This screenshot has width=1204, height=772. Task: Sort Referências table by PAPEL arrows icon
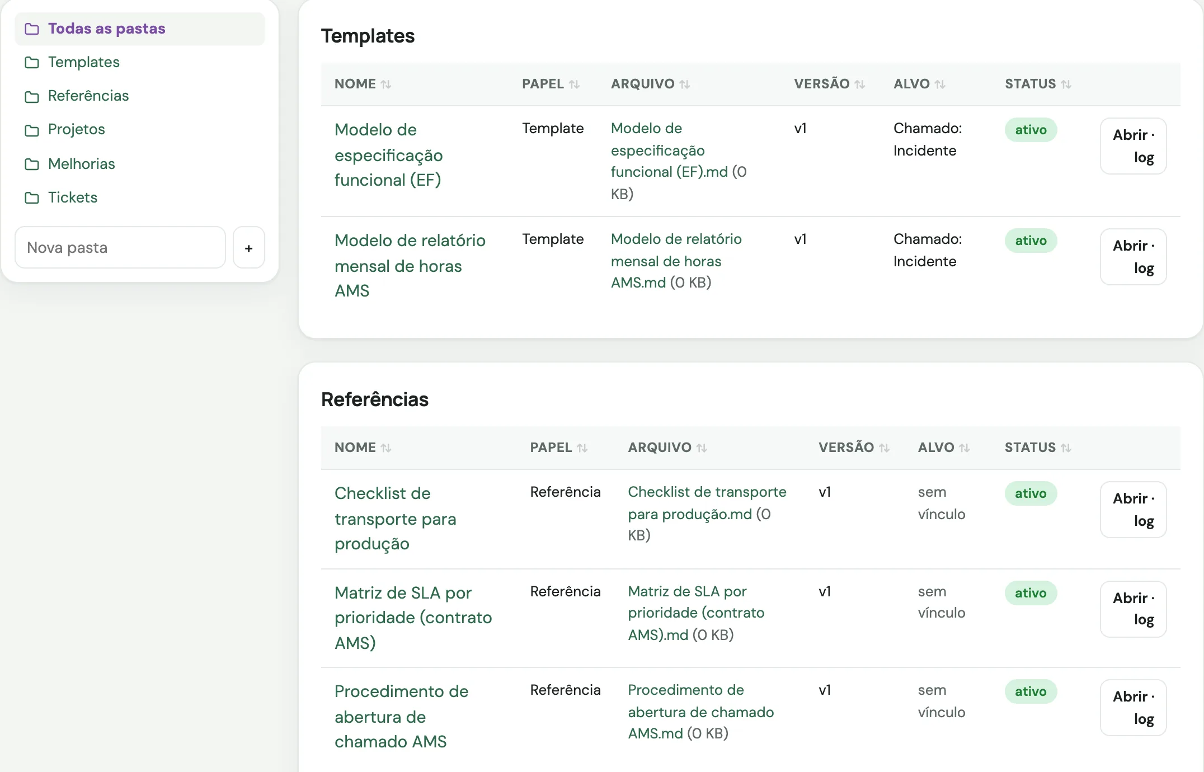(x=582, y=448)
